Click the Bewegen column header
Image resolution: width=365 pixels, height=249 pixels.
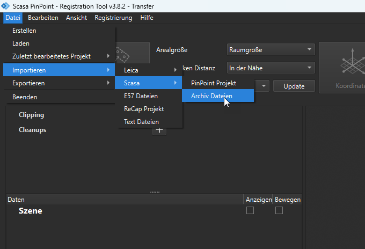tap(288, 200)
